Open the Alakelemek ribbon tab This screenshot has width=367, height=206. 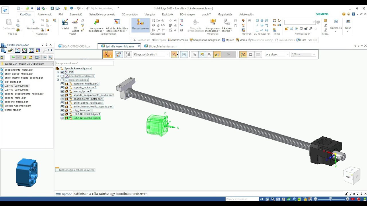pos(45,14)
